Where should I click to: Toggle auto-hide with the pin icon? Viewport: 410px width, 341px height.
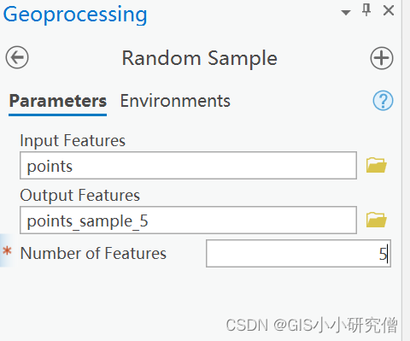point(366,10)
